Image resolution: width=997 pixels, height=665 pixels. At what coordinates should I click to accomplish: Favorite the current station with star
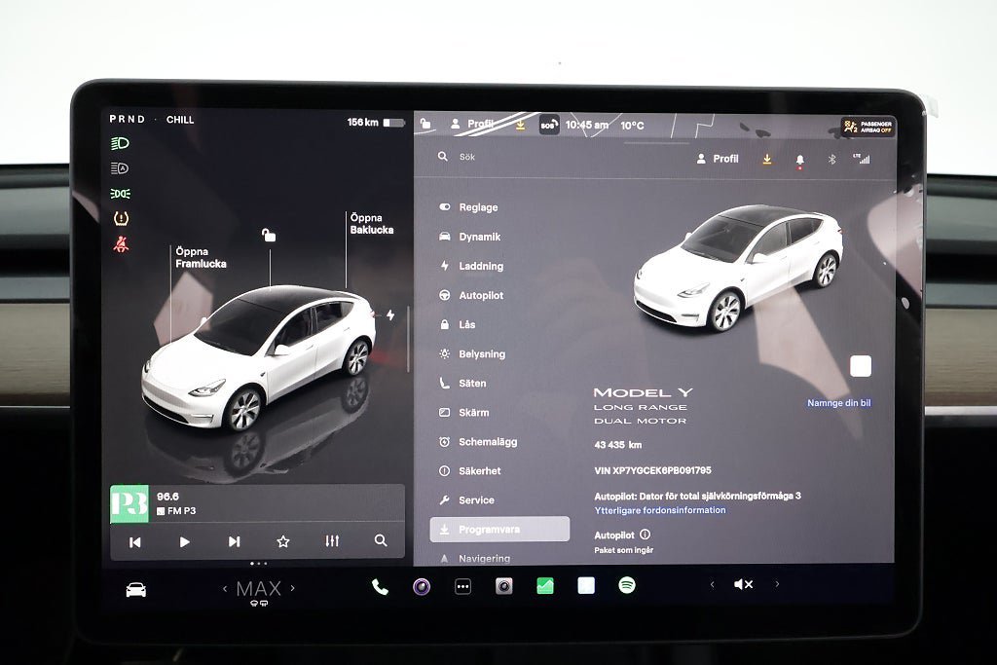(283, 541)
